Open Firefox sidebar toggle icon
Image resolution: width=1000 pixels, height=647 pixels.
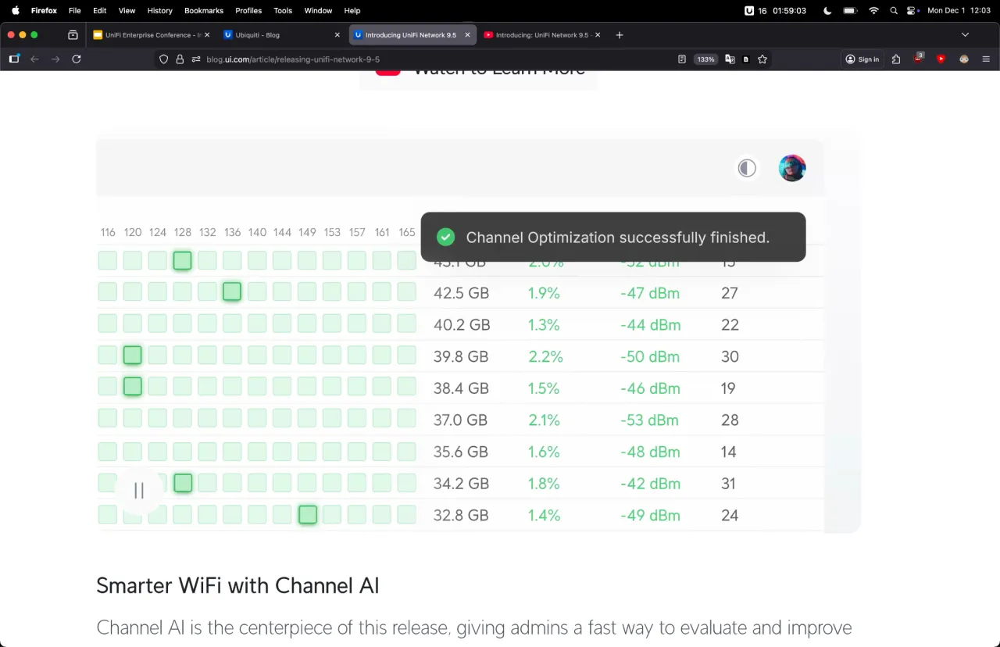tap(14, 59)
